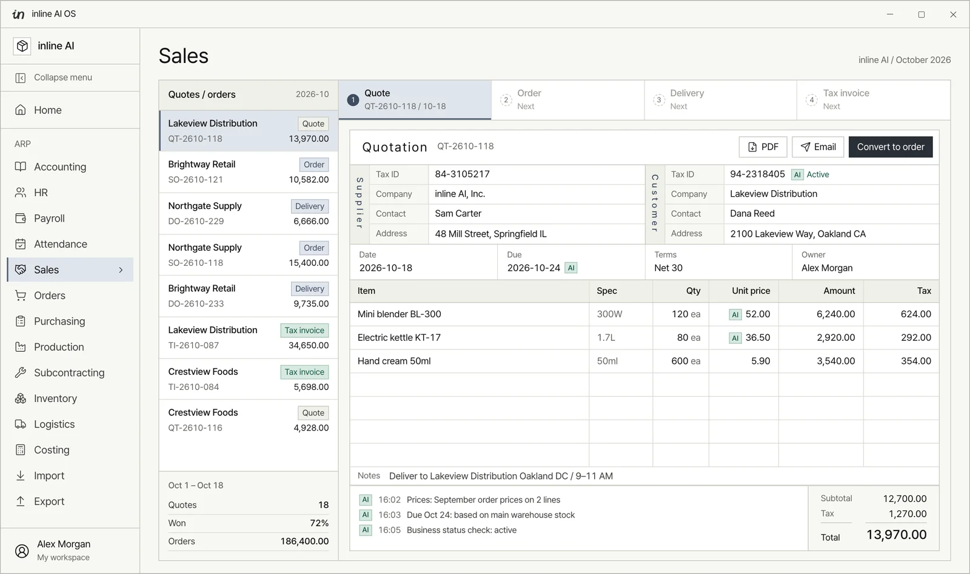Open Import via its download icon

tap(21, 475)
